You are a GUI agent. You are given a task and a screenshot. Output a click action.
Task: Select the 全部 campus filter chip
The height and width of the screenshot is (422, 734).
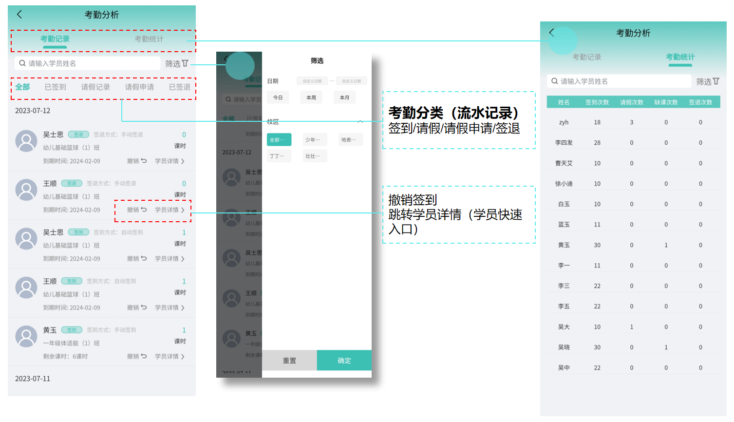point(279,140)
